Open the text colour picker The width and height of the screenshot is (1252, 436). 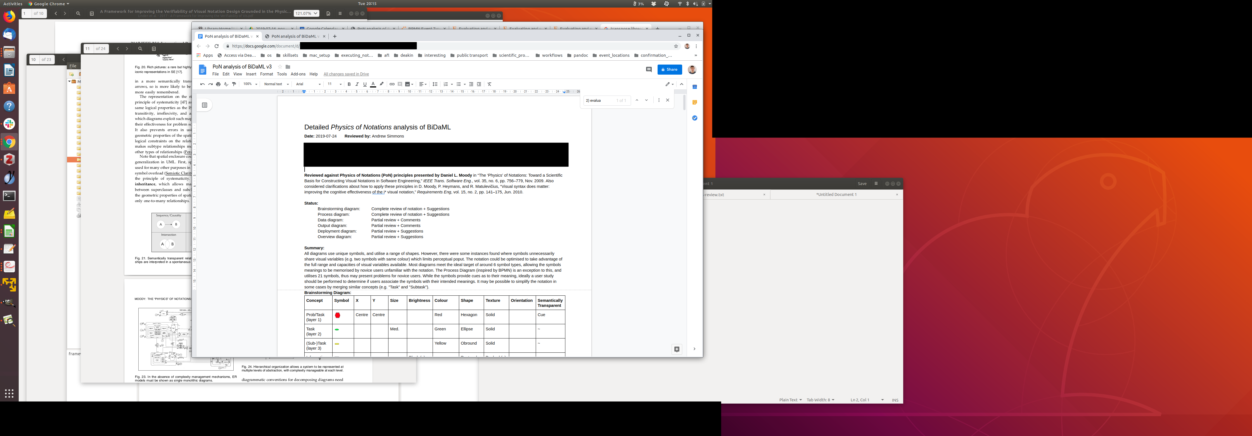(x=373, y=84)
